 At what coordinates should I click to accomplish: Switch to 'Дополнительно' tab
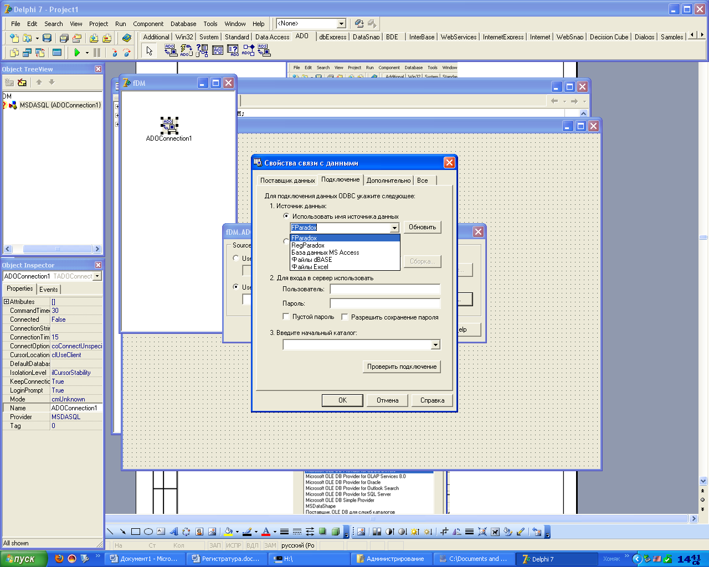(388, 181)
